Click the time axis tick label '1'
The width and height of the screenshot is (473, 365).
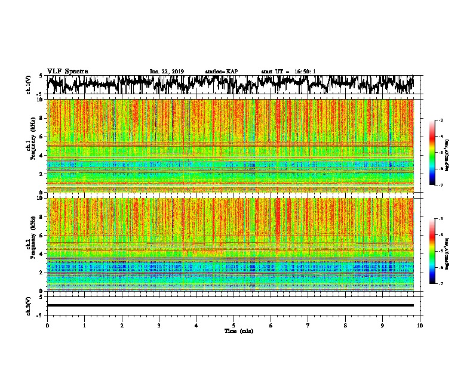84,326
